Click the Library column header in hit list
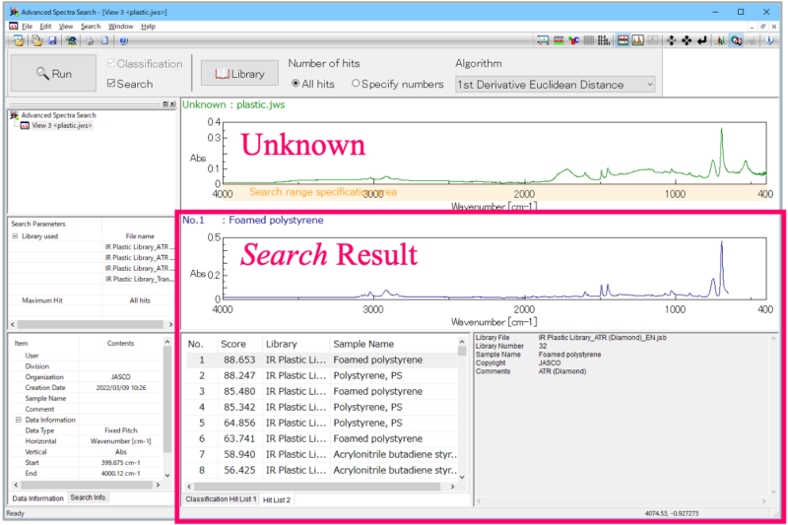Screen dimensions: 788x525 click(x=296, y=344)
